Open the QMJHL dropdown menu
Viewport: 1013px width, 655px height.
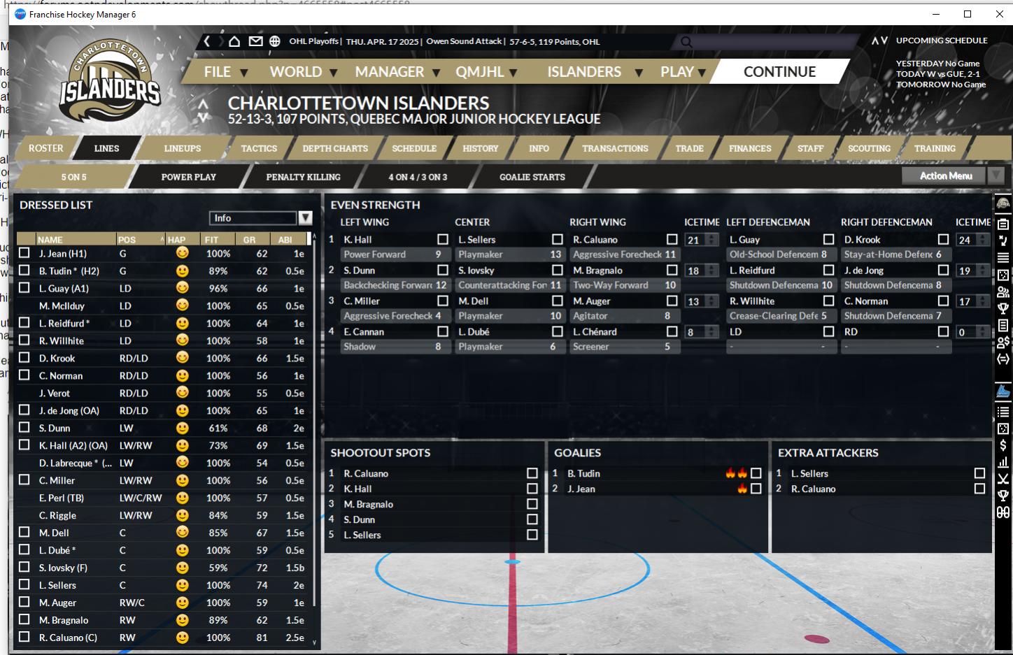(x=486, y=72)
